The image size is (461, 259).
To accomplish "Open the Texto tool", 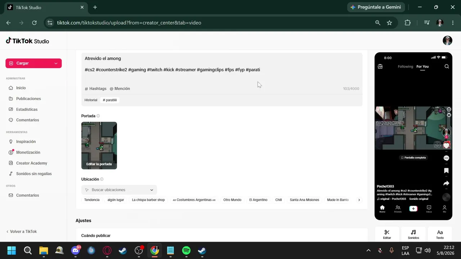I will (440, 234).
